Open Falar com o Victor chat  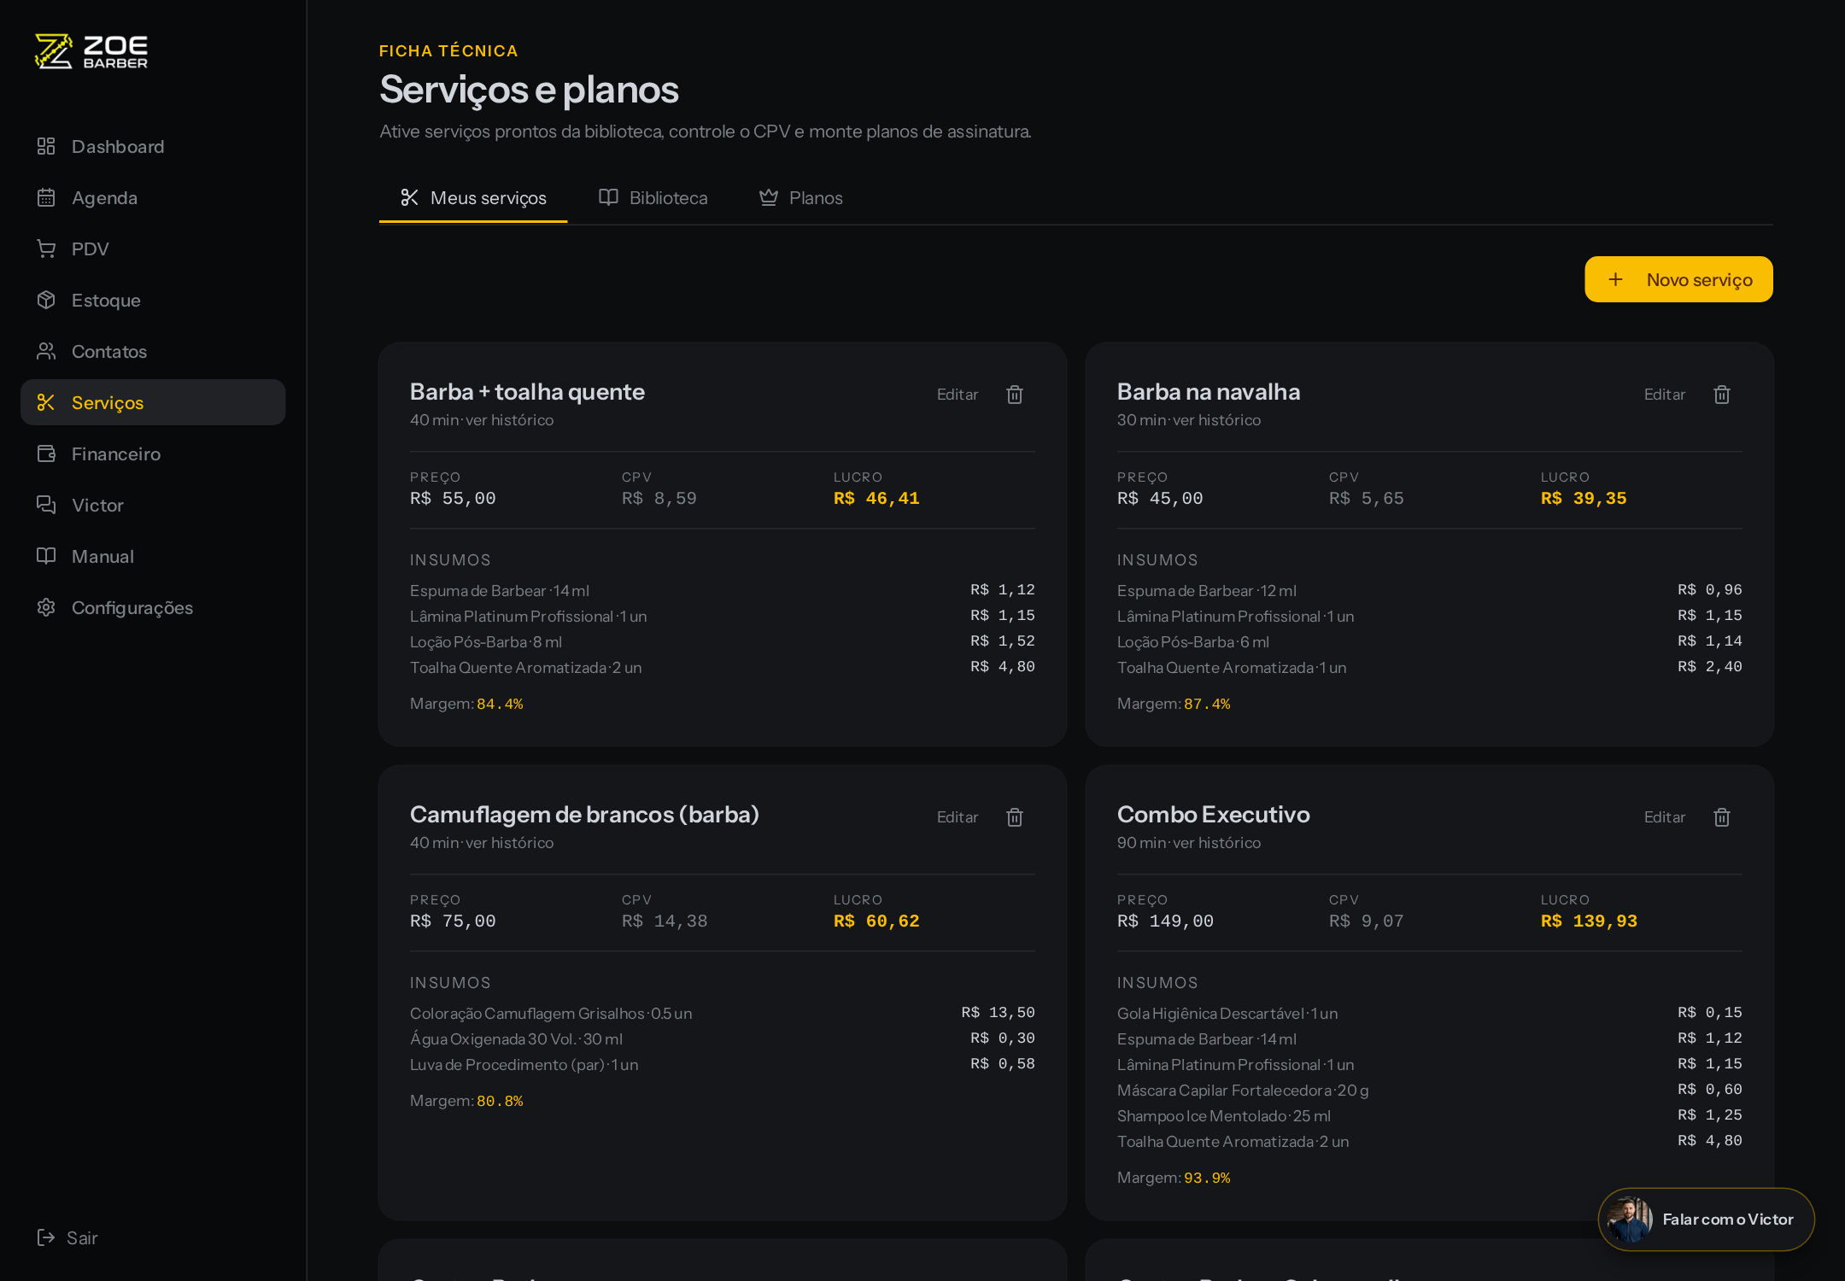[1706, 1220]
